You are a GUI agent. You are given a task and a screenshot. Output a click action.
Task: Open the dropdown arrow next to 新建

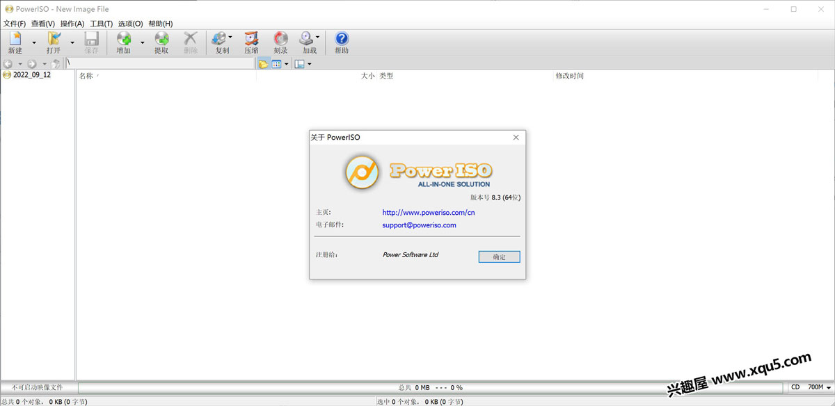tap(34, 42)
